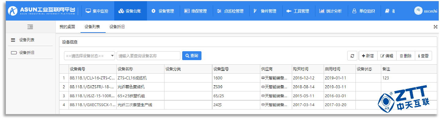The height and width of the screenshot is (119, 440).
Task: Sort by the 设备状态 column header
Action: point(368,69)
